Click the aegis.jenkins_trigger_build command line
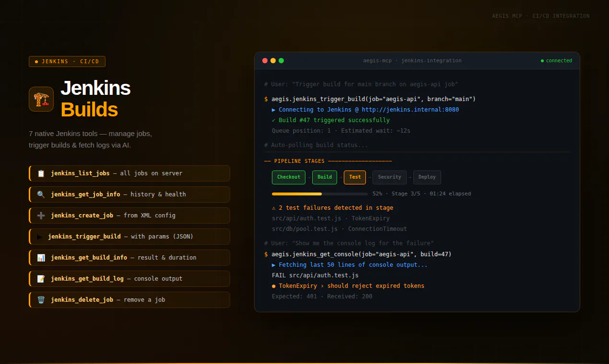This screenshot has height=364, width=609. click(x=370, y=99)
